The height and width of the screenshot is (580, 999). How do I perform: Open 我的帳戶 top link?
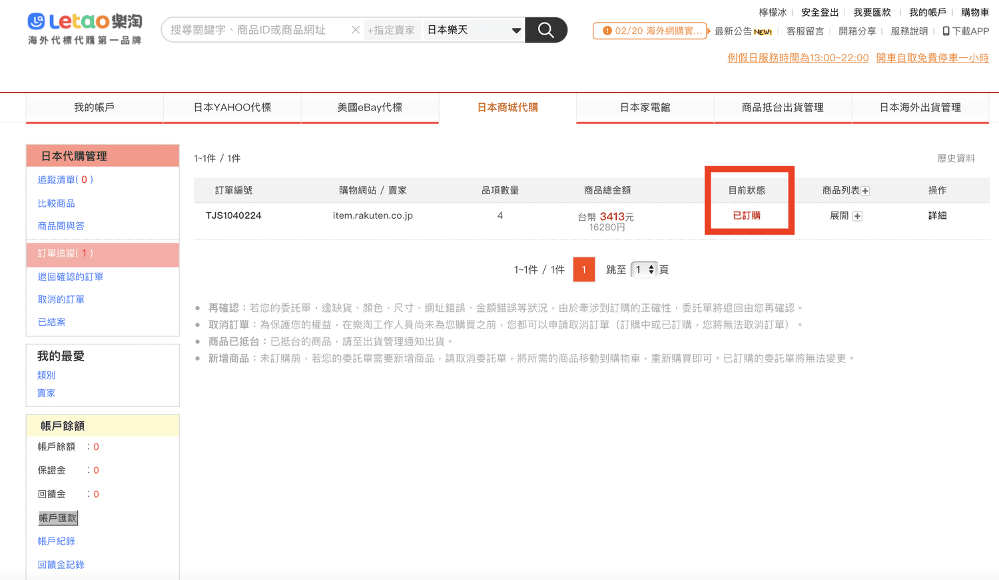coord(927,12)
